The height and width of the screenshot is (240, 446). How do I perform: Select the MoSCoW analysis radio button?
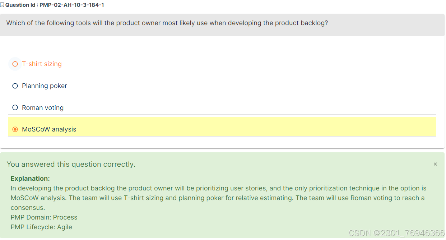(x=15, y=129)
